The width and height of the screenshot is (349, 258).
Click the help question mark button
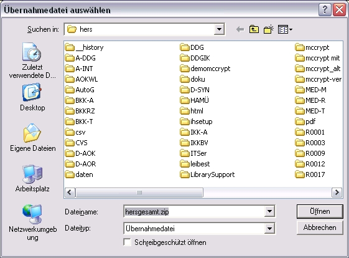[x=325, y=10]
